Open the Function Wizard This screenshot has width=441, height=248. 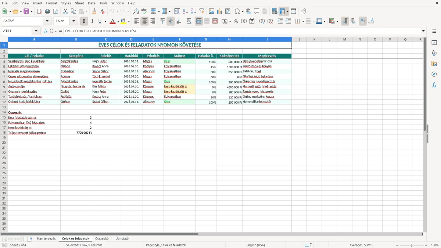pyautogui.click(x=46, y=31)
